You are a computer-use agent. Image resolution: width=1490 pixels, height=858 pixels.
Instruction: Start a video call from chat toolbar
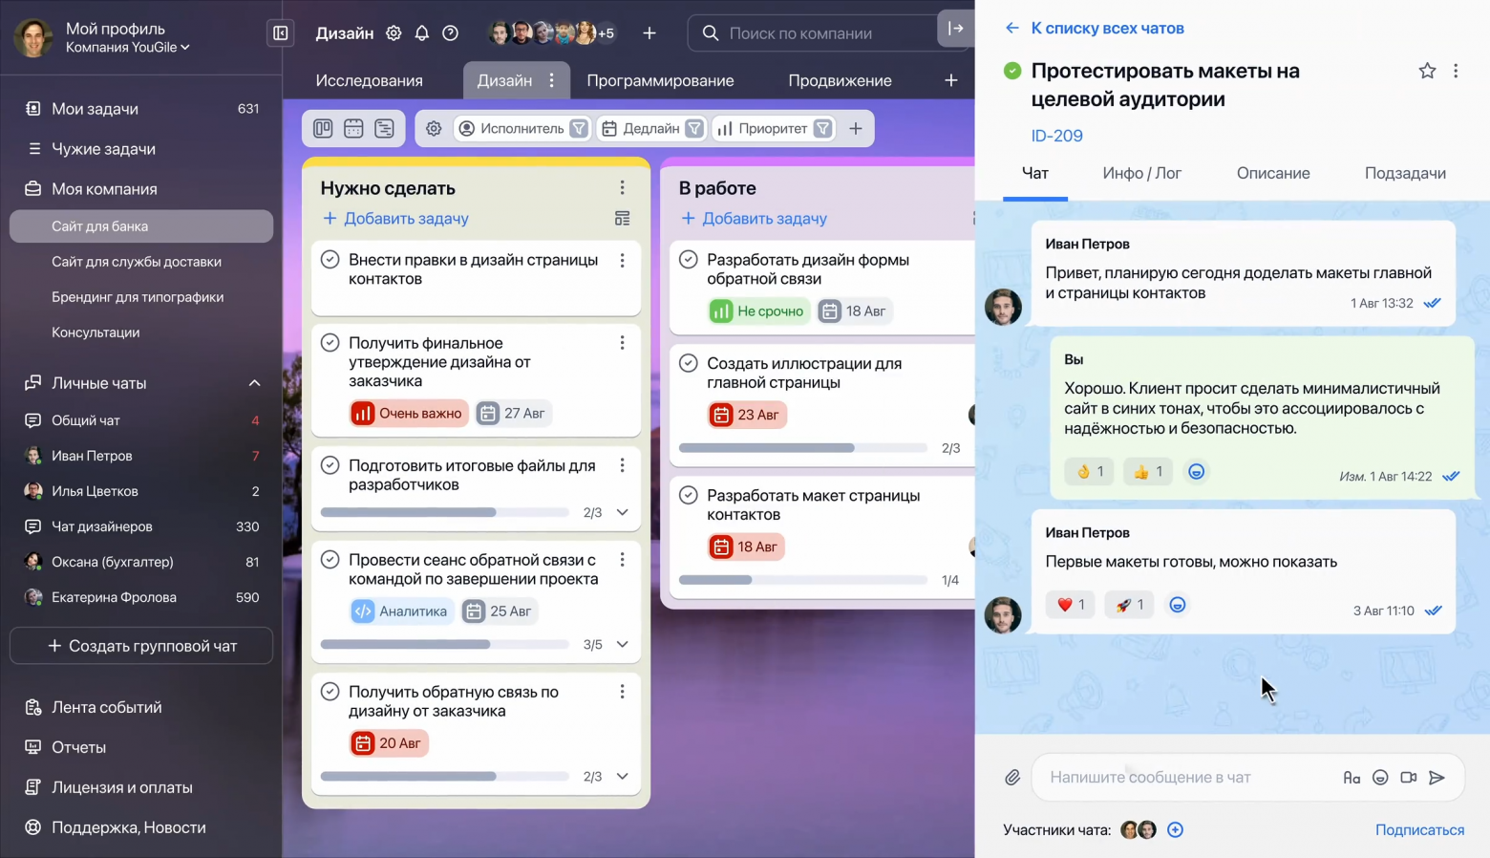[1409, 777]
